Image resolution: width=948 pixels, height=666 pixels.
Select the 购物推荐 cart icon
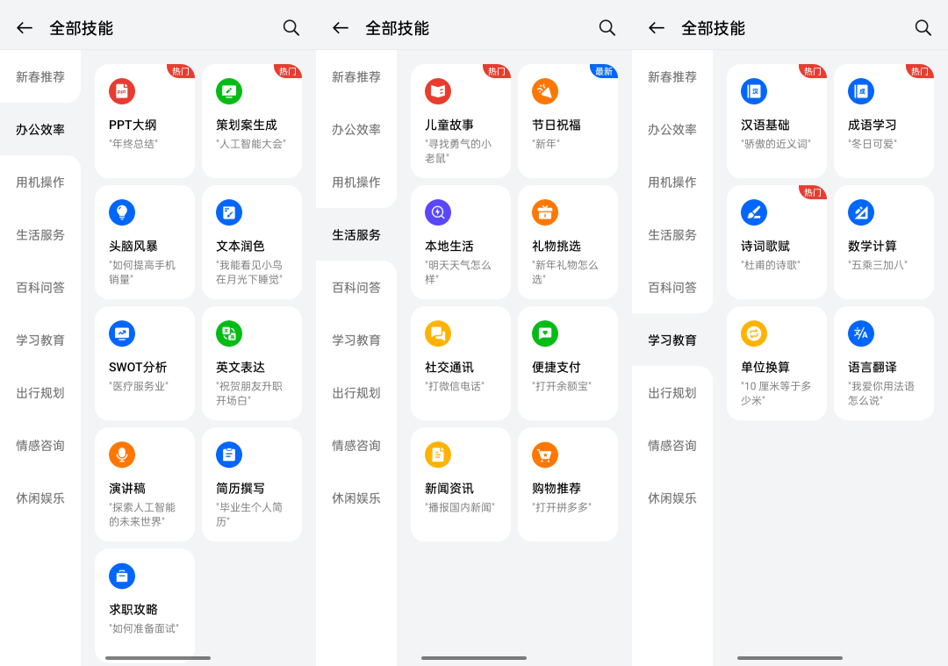[545, 455]
